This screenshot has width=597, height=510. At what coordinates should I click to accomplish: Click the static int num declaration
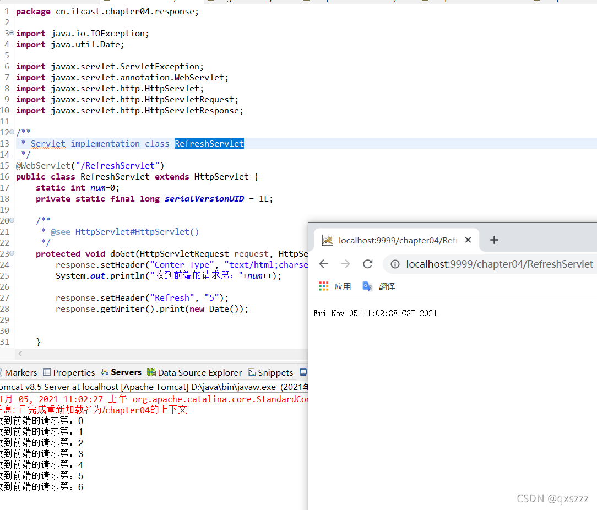coord(78,188)
